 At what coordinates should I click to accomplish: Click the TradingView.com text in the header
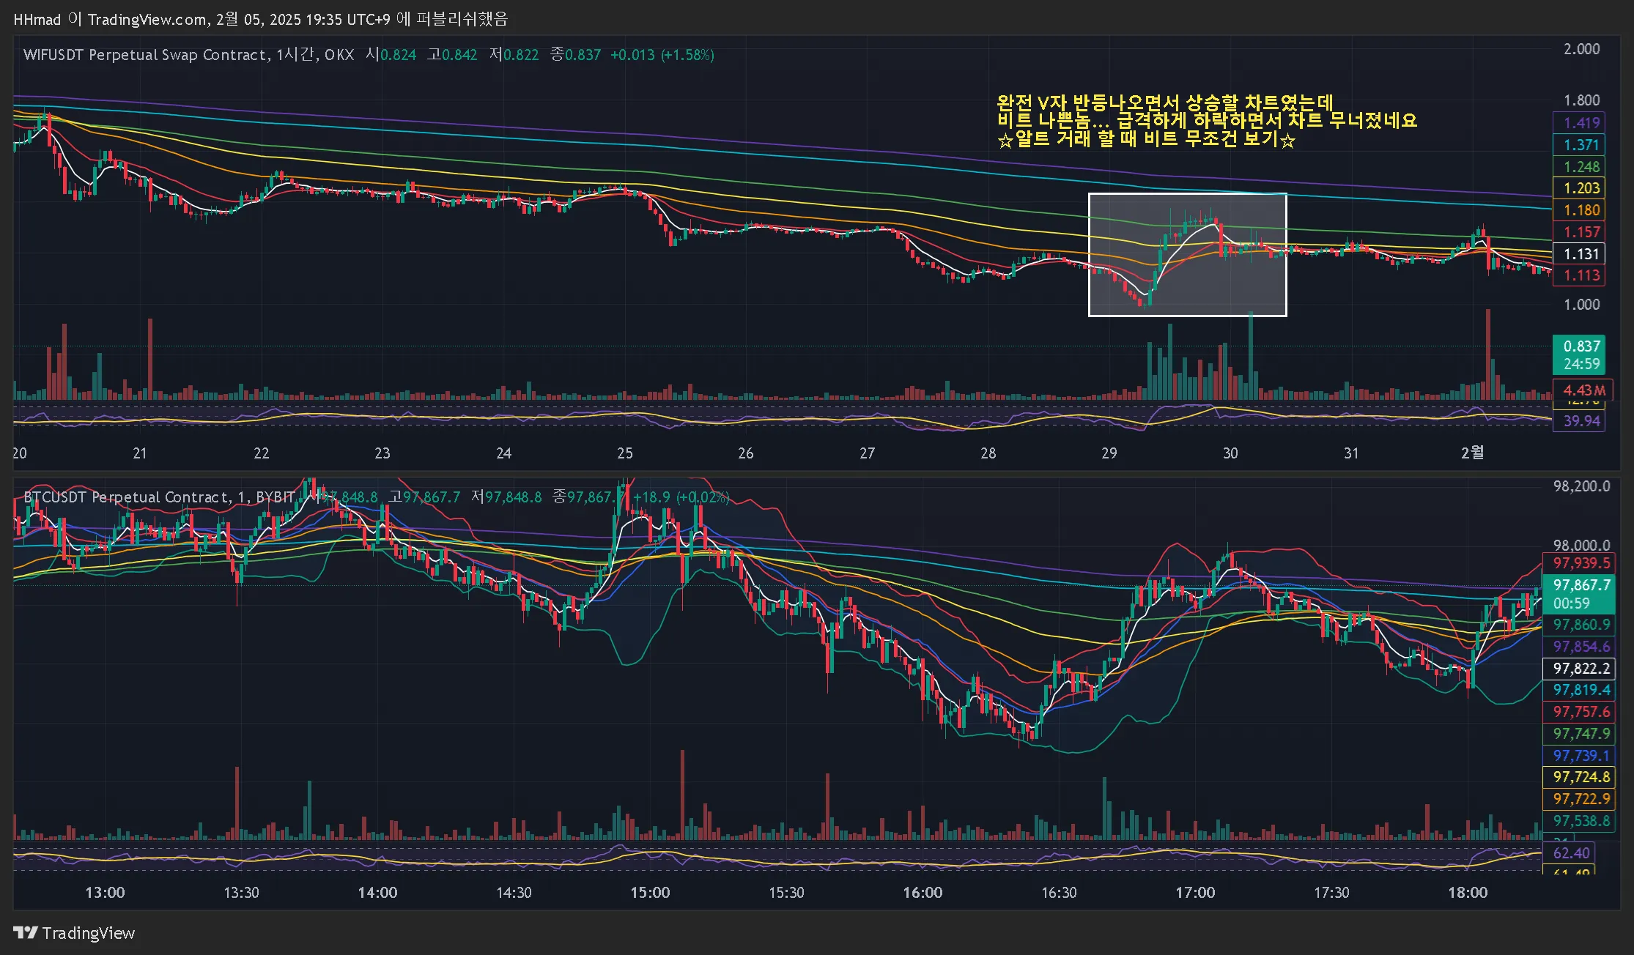pyautogui.click(x=147, y=20)
